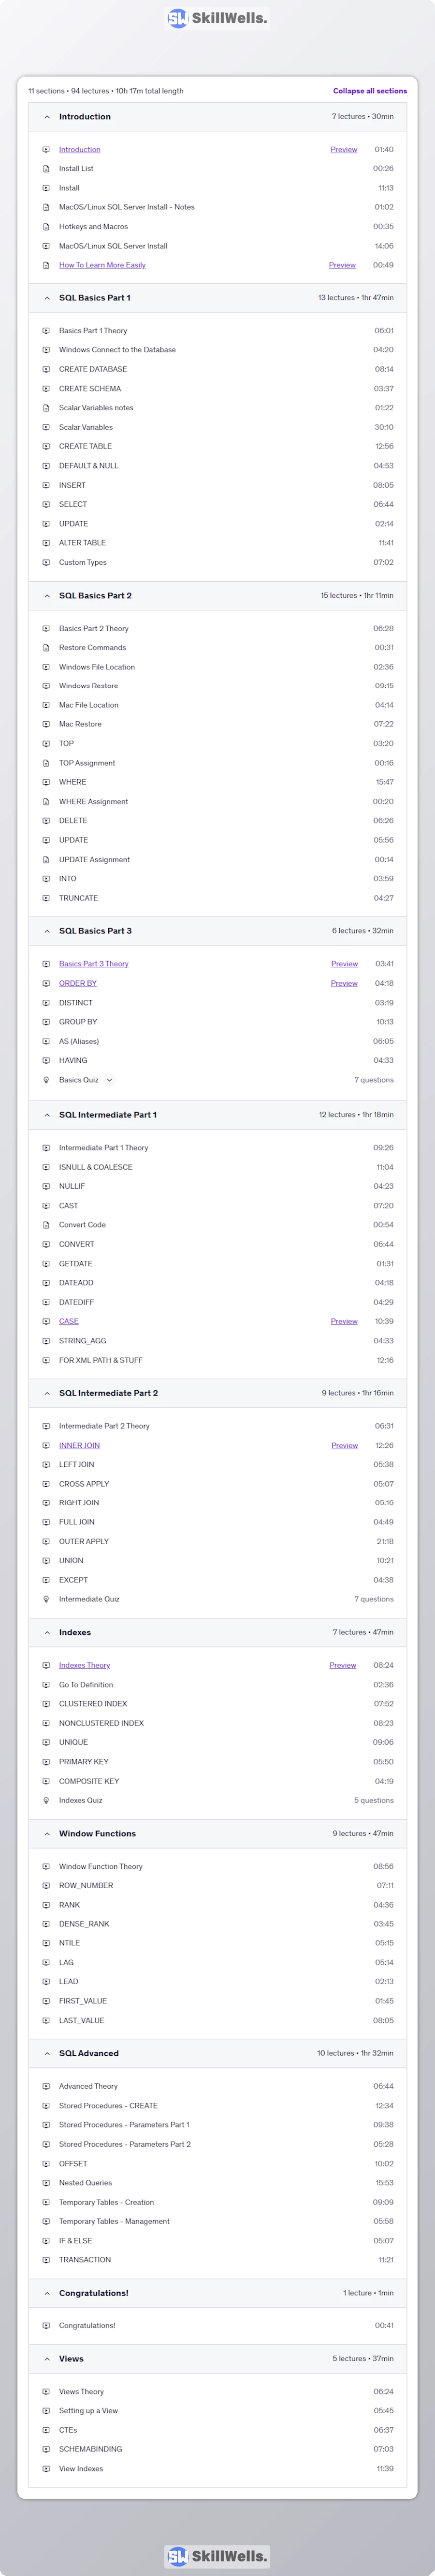Select Temporary Tables - Management row
This screenshot has width=435, height=2576.
(217, 2221)
